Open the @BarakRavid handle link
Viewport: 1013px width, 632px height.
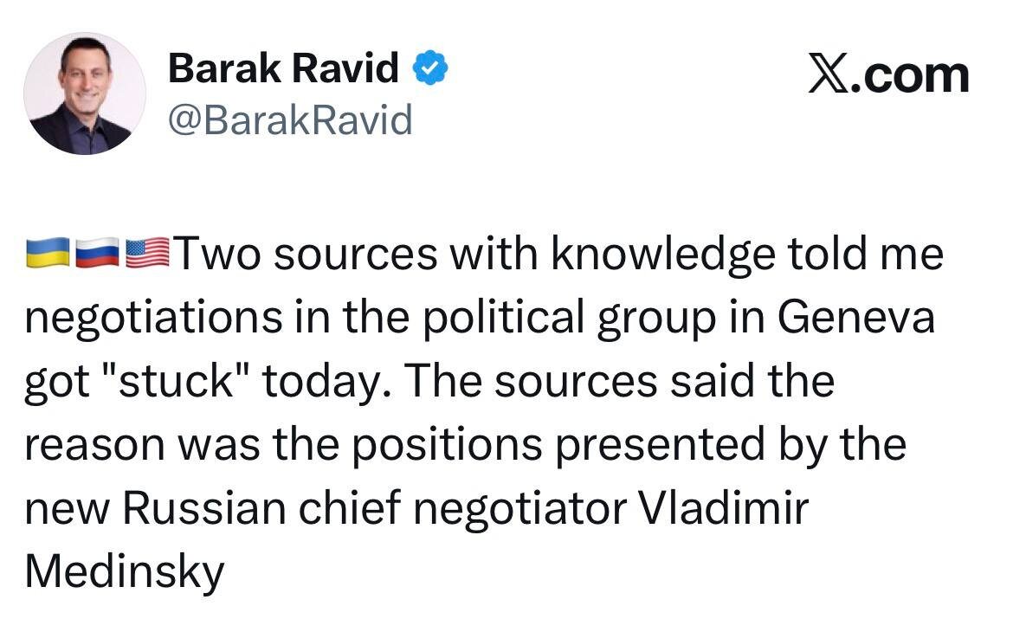(x=290, y=120)
